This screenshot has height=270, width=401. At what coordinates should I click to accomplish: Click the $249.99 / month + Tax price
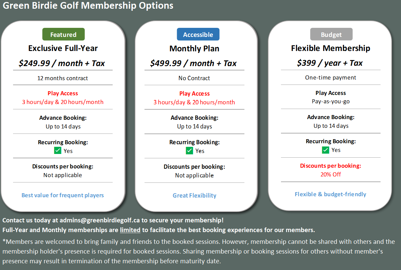[62, 63]
